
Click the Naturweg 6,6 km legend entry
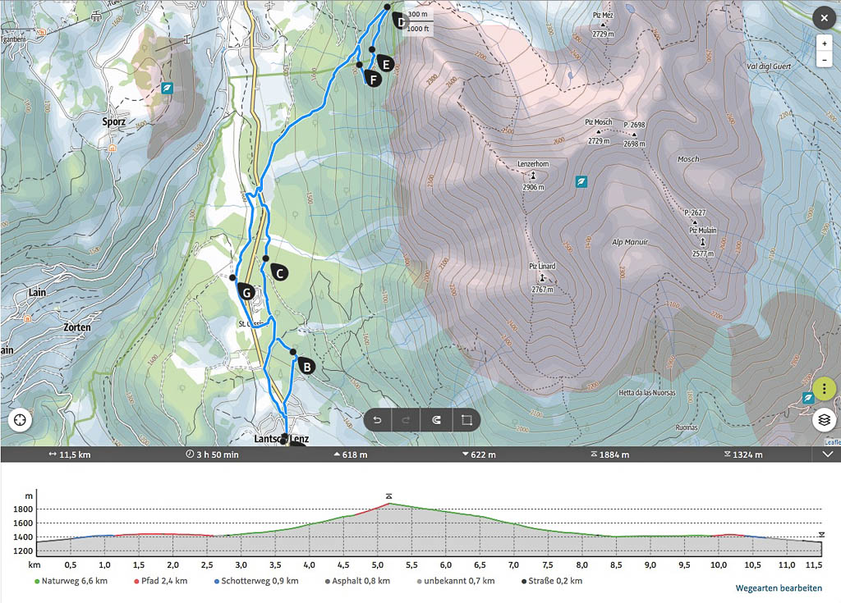(71, 581)
